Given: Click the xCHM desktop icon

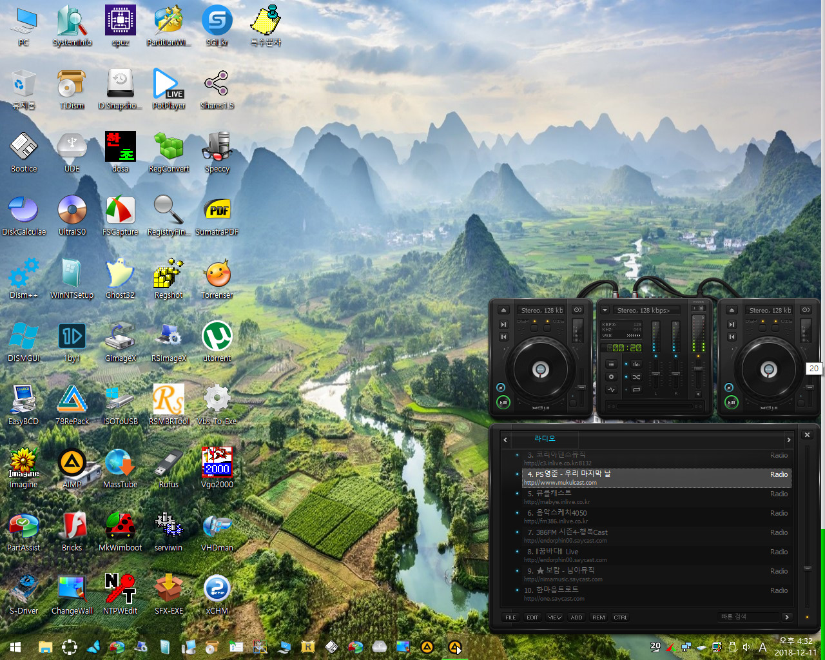Looking at the screenshot, I should (x=217, y=595).
